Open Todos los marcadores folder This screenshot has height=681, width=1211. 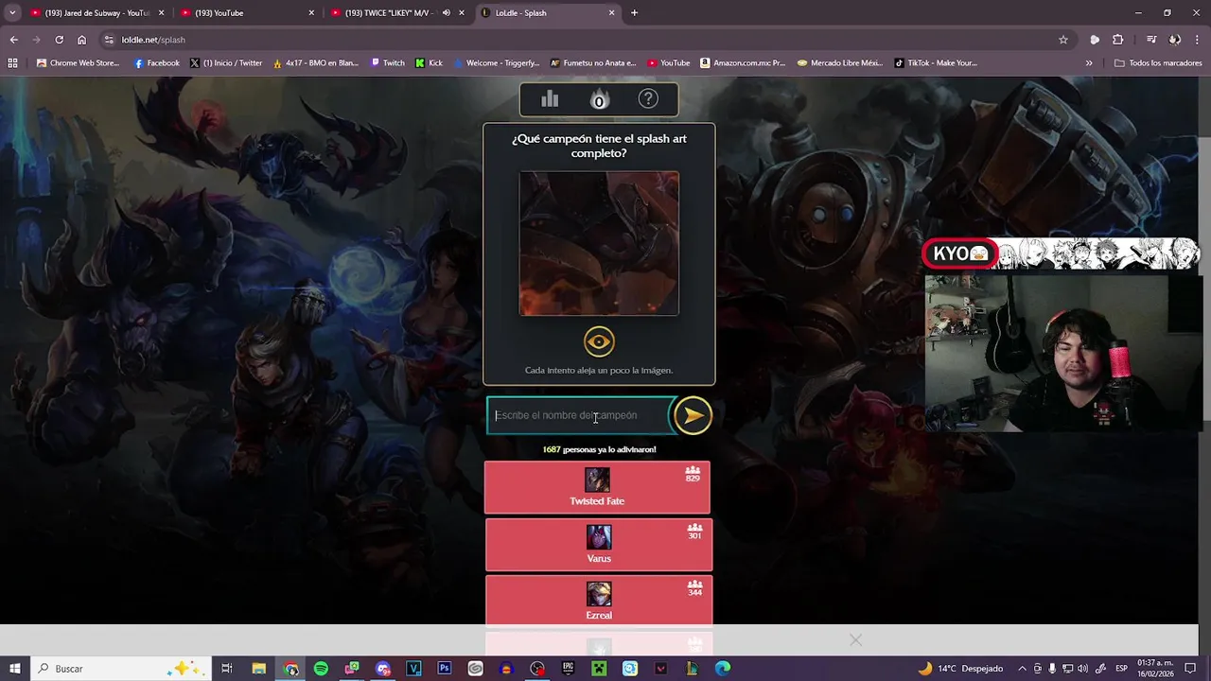(x=1158, y=63)
